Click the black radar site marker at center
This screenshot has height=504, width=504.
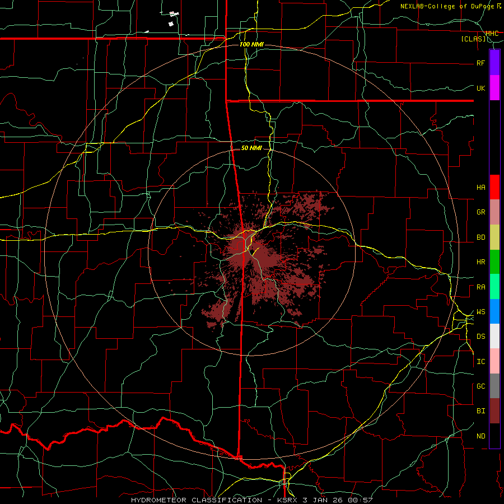(253, 251)
